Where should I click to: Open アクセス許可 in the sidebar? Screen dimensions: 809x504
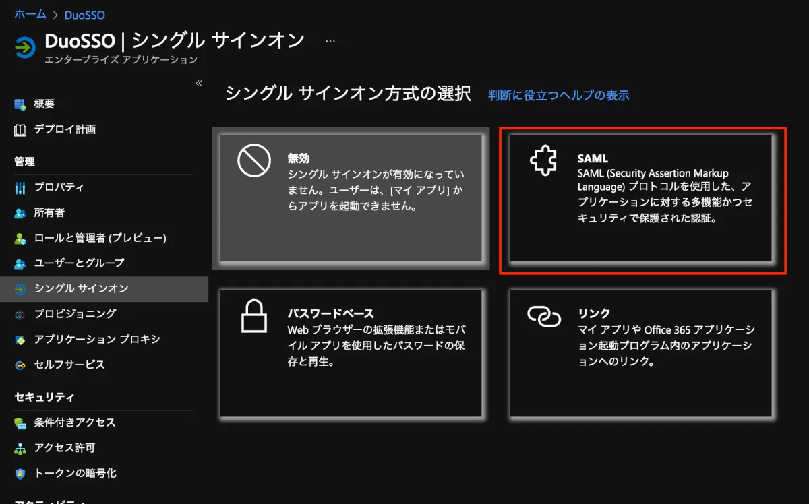point(104,448)
